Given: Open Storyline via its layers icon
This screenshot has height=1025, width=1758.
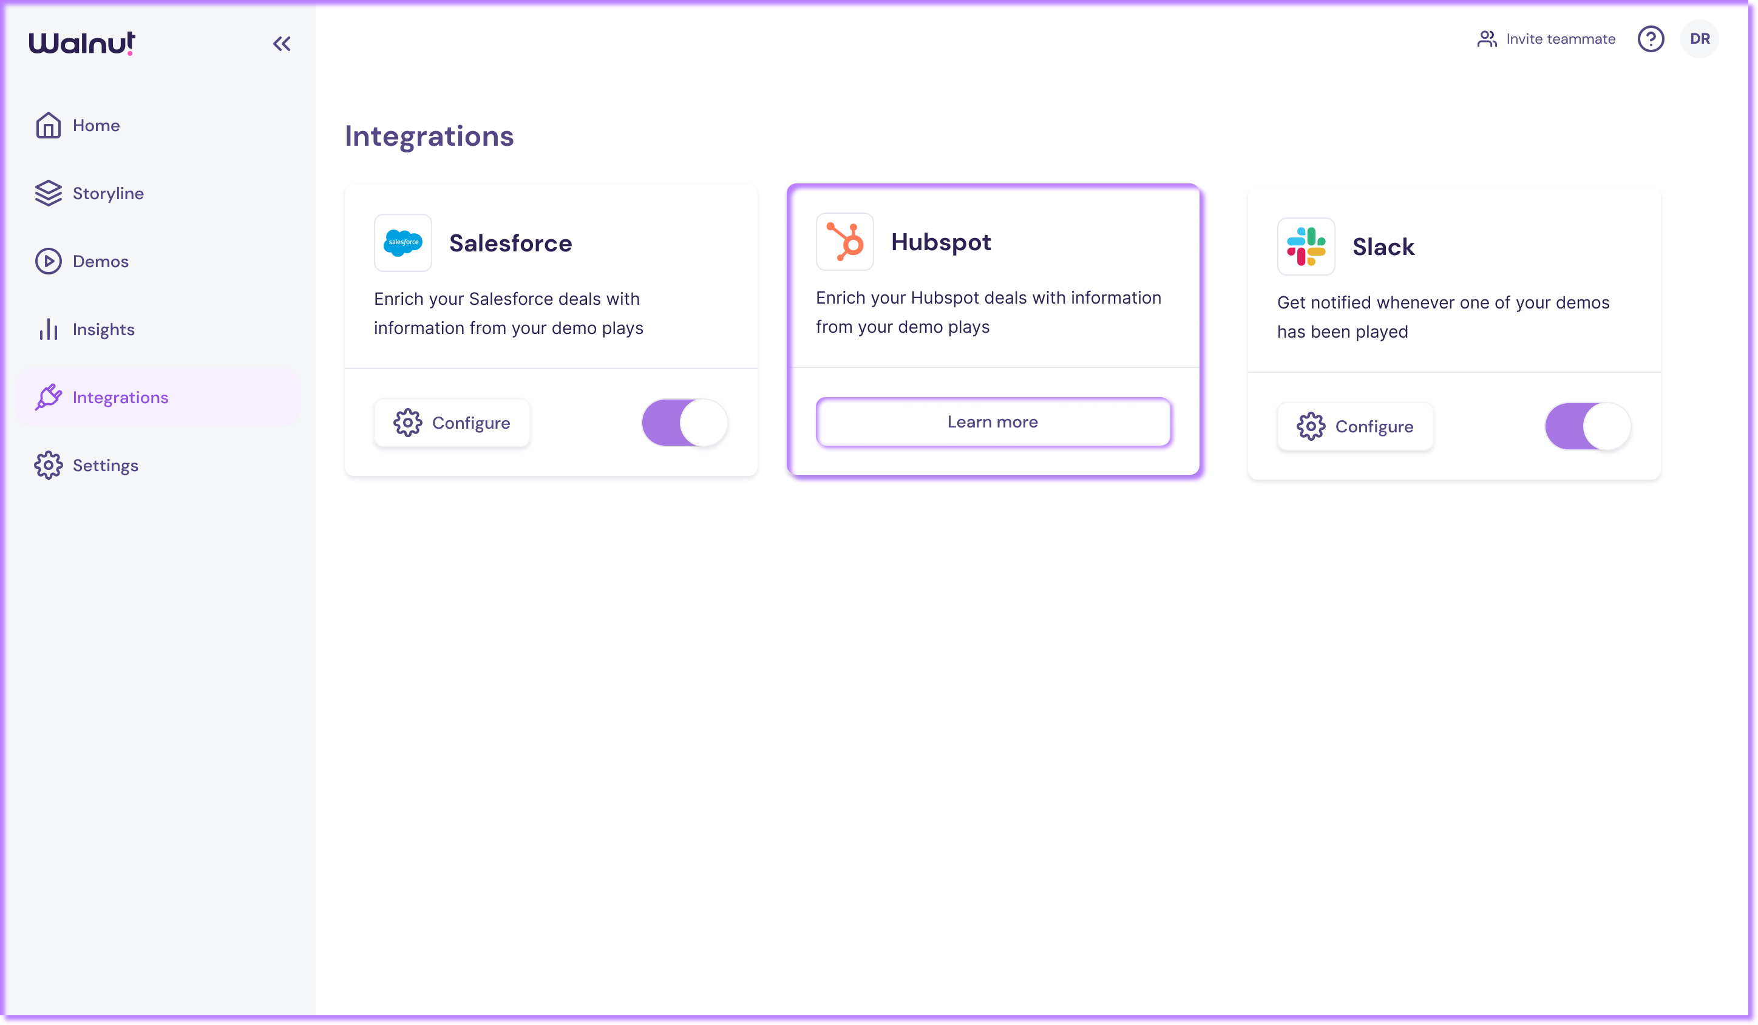Looking at the screenshot, I should [48, 193].
